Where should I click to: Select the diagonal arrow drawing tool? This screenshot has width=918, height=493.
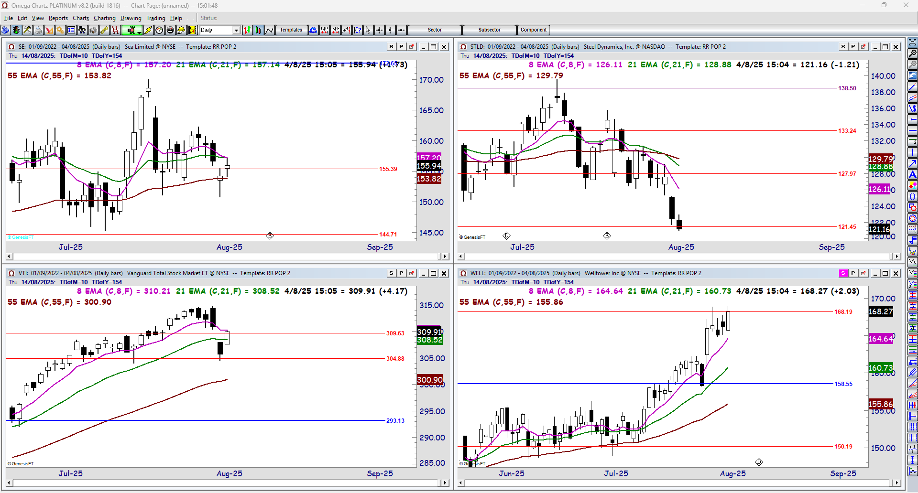click(x=913, y=164)
